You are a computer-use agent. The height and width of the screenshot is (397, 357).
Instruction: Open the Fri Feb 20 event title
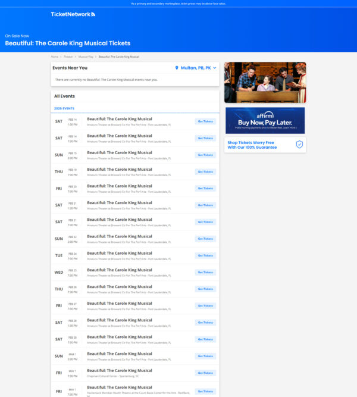point(120,186)
